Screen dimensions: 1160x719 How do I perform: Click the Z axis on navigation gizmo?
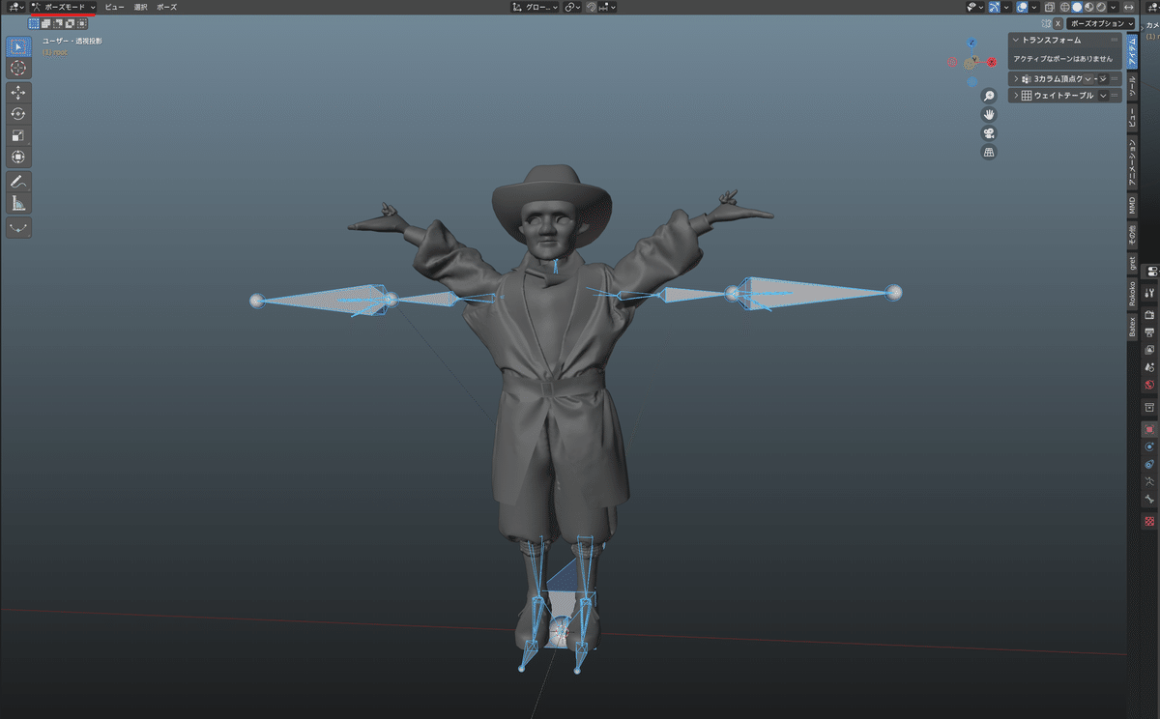click(x=971, y=43)
